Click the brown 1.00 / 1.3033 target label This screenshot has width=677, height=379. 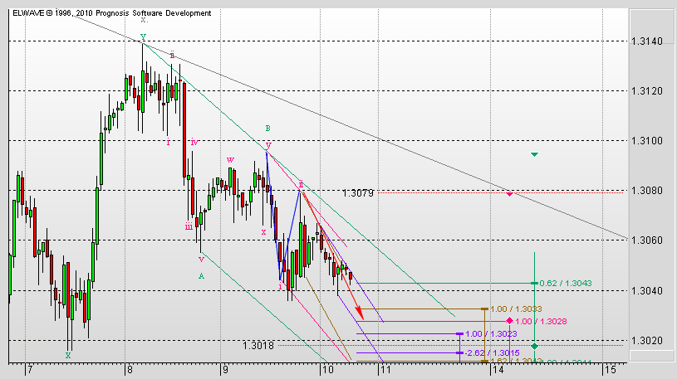[509, 309]
